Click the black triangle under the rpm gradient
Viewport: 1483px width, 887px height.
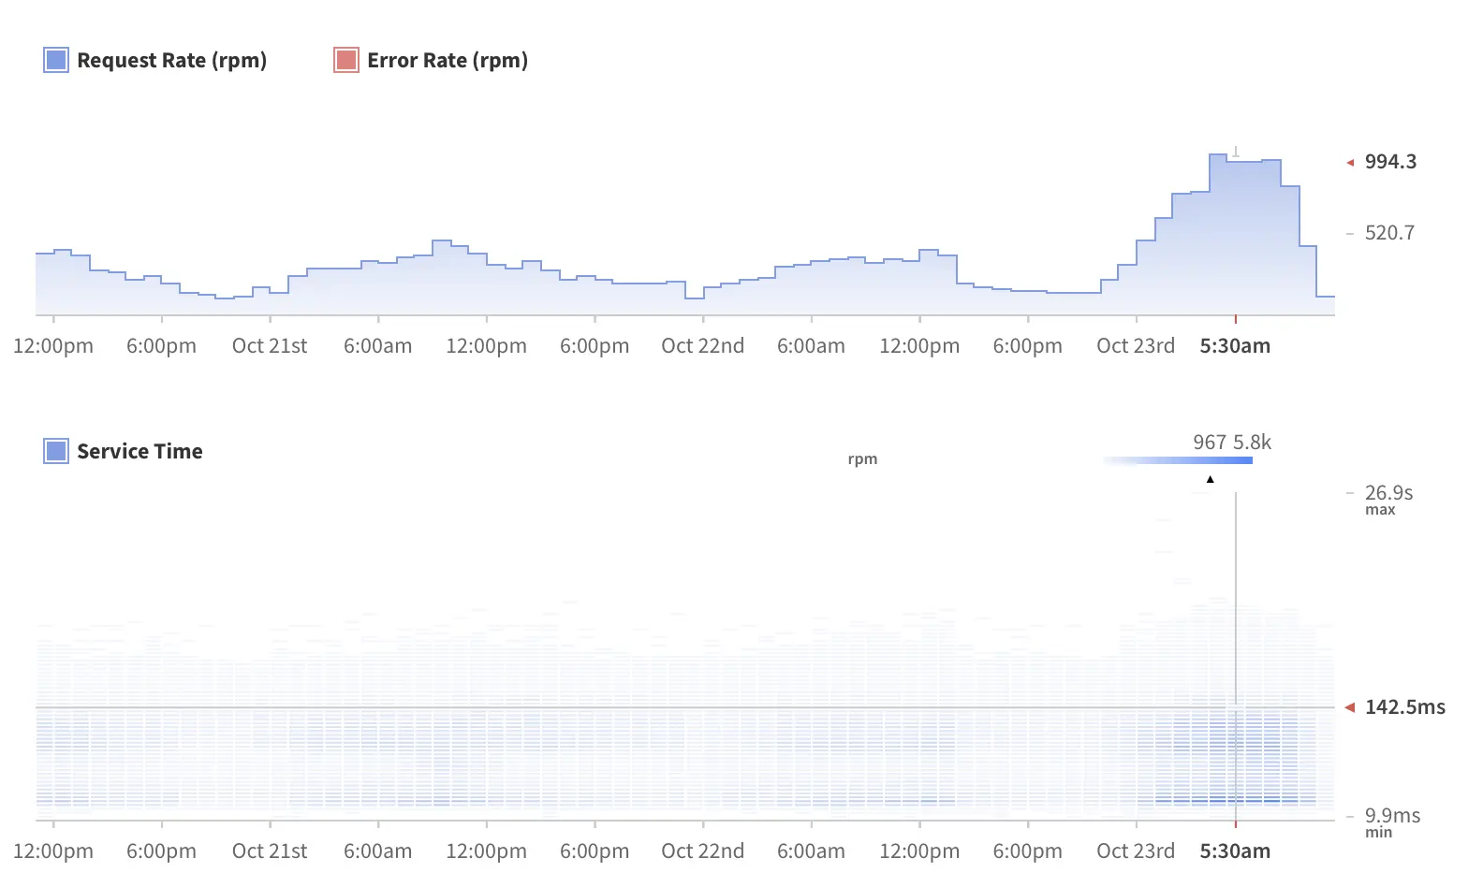[x=1211, y=479]
